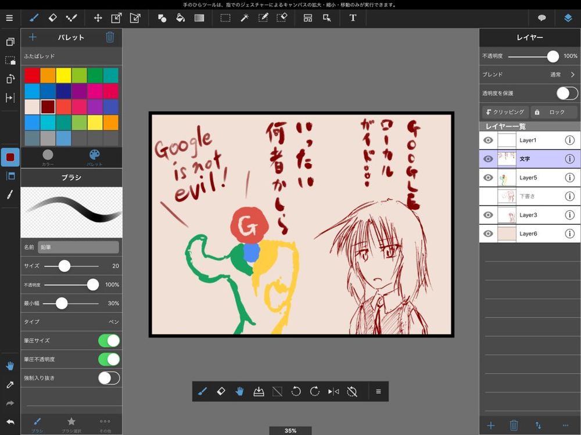Expand floating toolbar's more options menu

coord(378,391)
